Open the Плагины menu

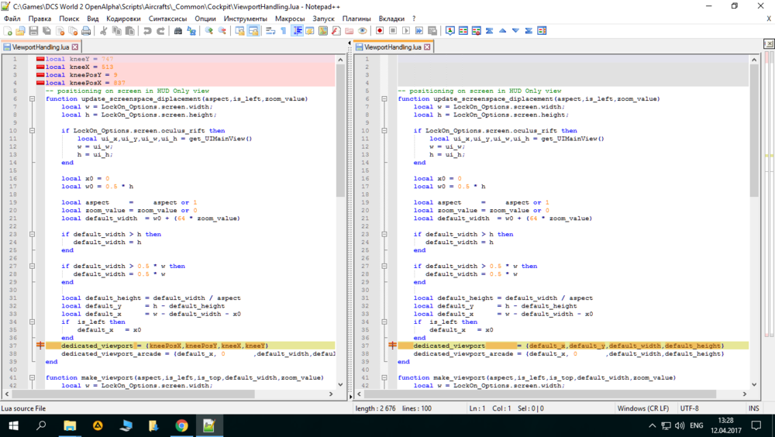tap(356, 18)
